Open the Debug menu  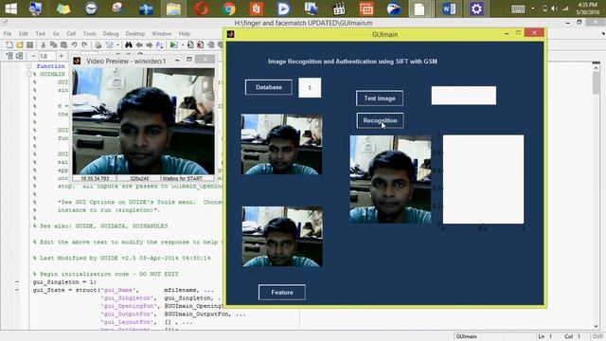111,34
